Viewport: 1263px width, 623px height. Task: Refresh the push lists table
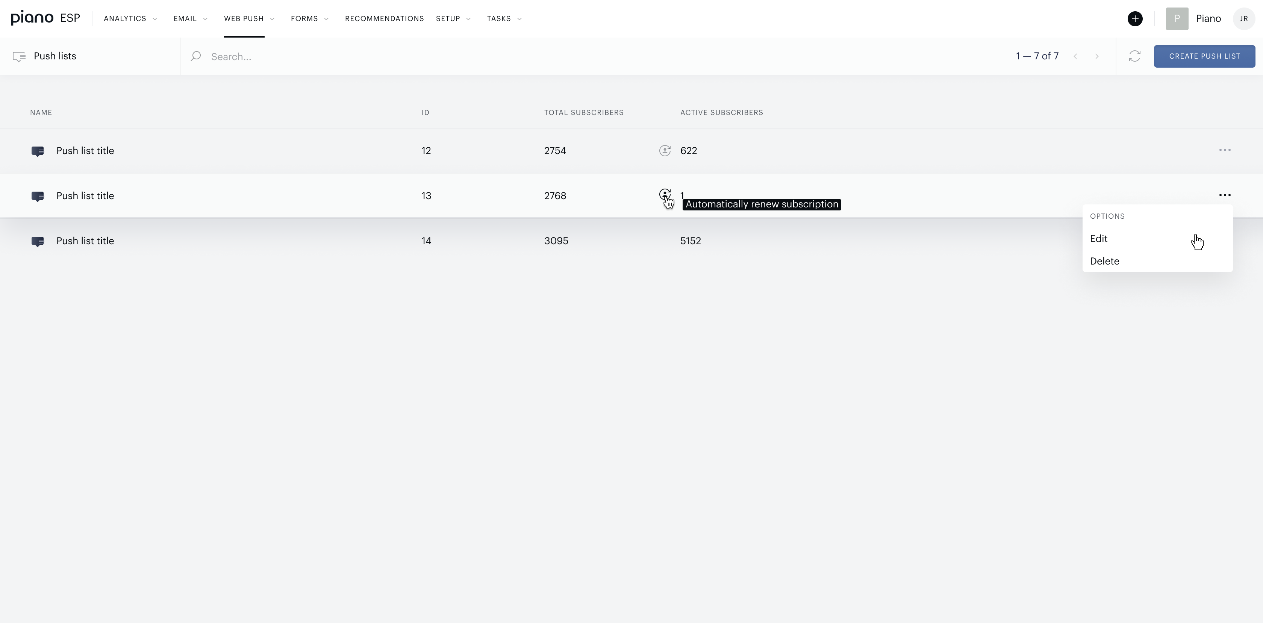pyautogui.click(x=1134, y=56)
